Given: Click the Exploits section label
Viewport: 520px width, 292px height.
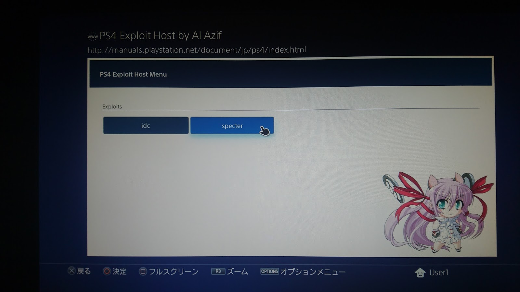Looking at the screenshot, I should 111,106.
